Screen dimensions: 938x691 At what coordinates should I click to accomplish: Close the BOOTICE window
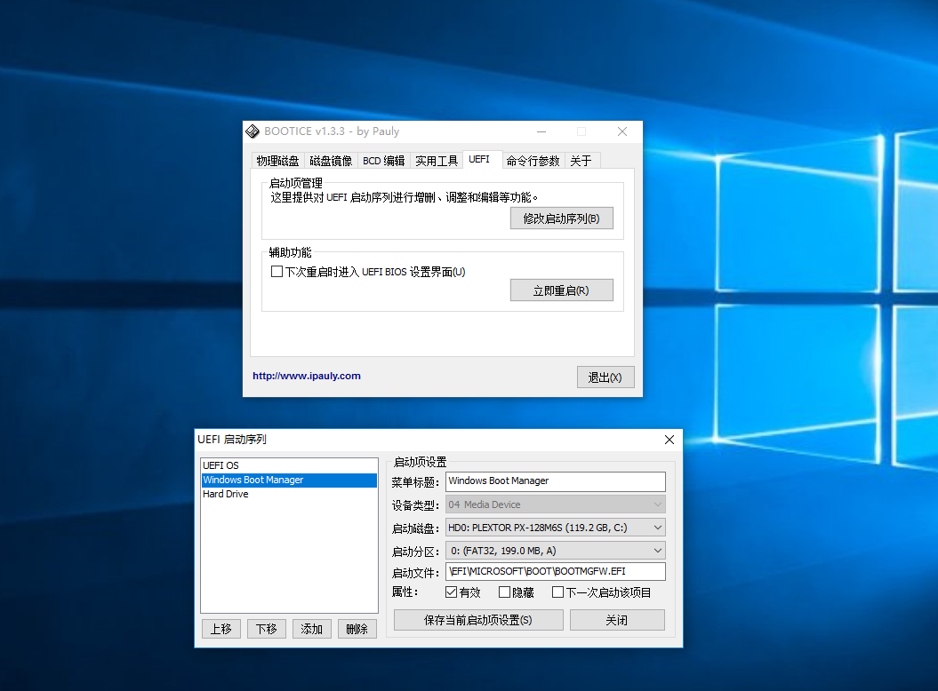[x=622, y=131]
